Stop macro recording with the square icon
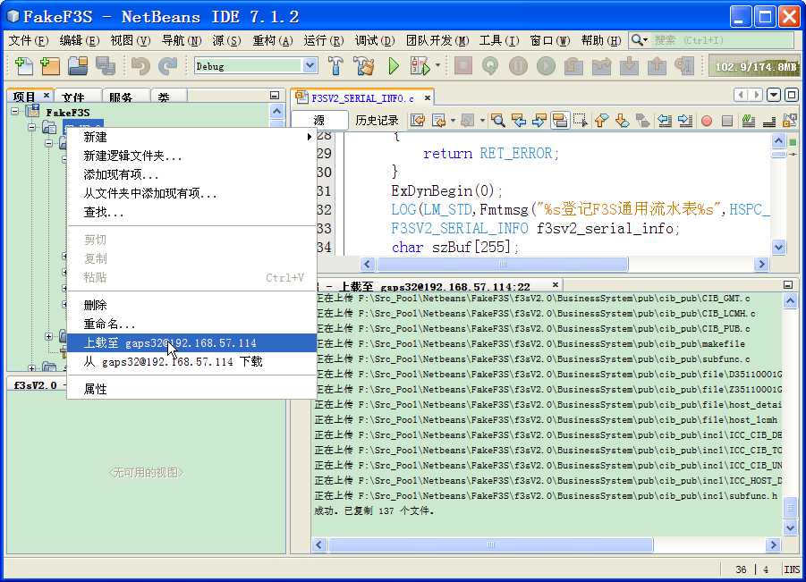 pos(727,121)
